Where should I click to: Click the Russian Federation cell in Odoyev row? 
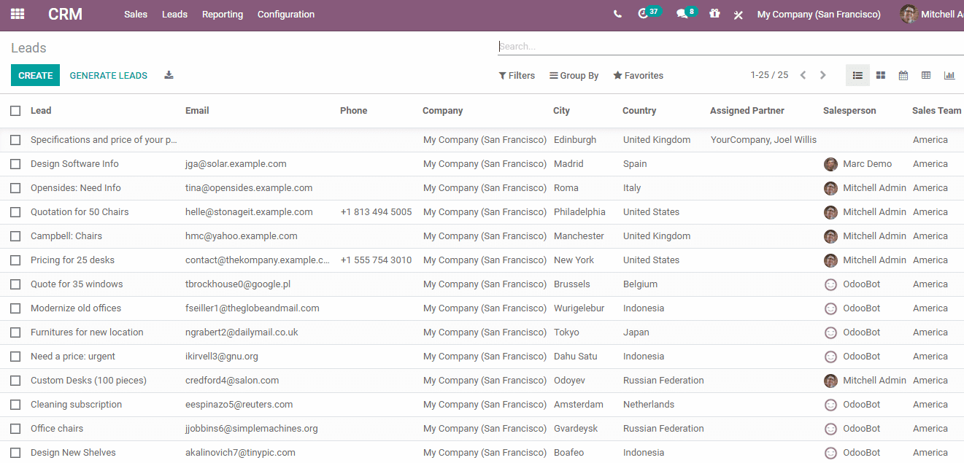click(x=663, y=381)
